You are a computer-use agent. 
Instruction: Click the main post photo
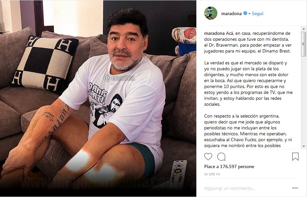pos(98,98)
